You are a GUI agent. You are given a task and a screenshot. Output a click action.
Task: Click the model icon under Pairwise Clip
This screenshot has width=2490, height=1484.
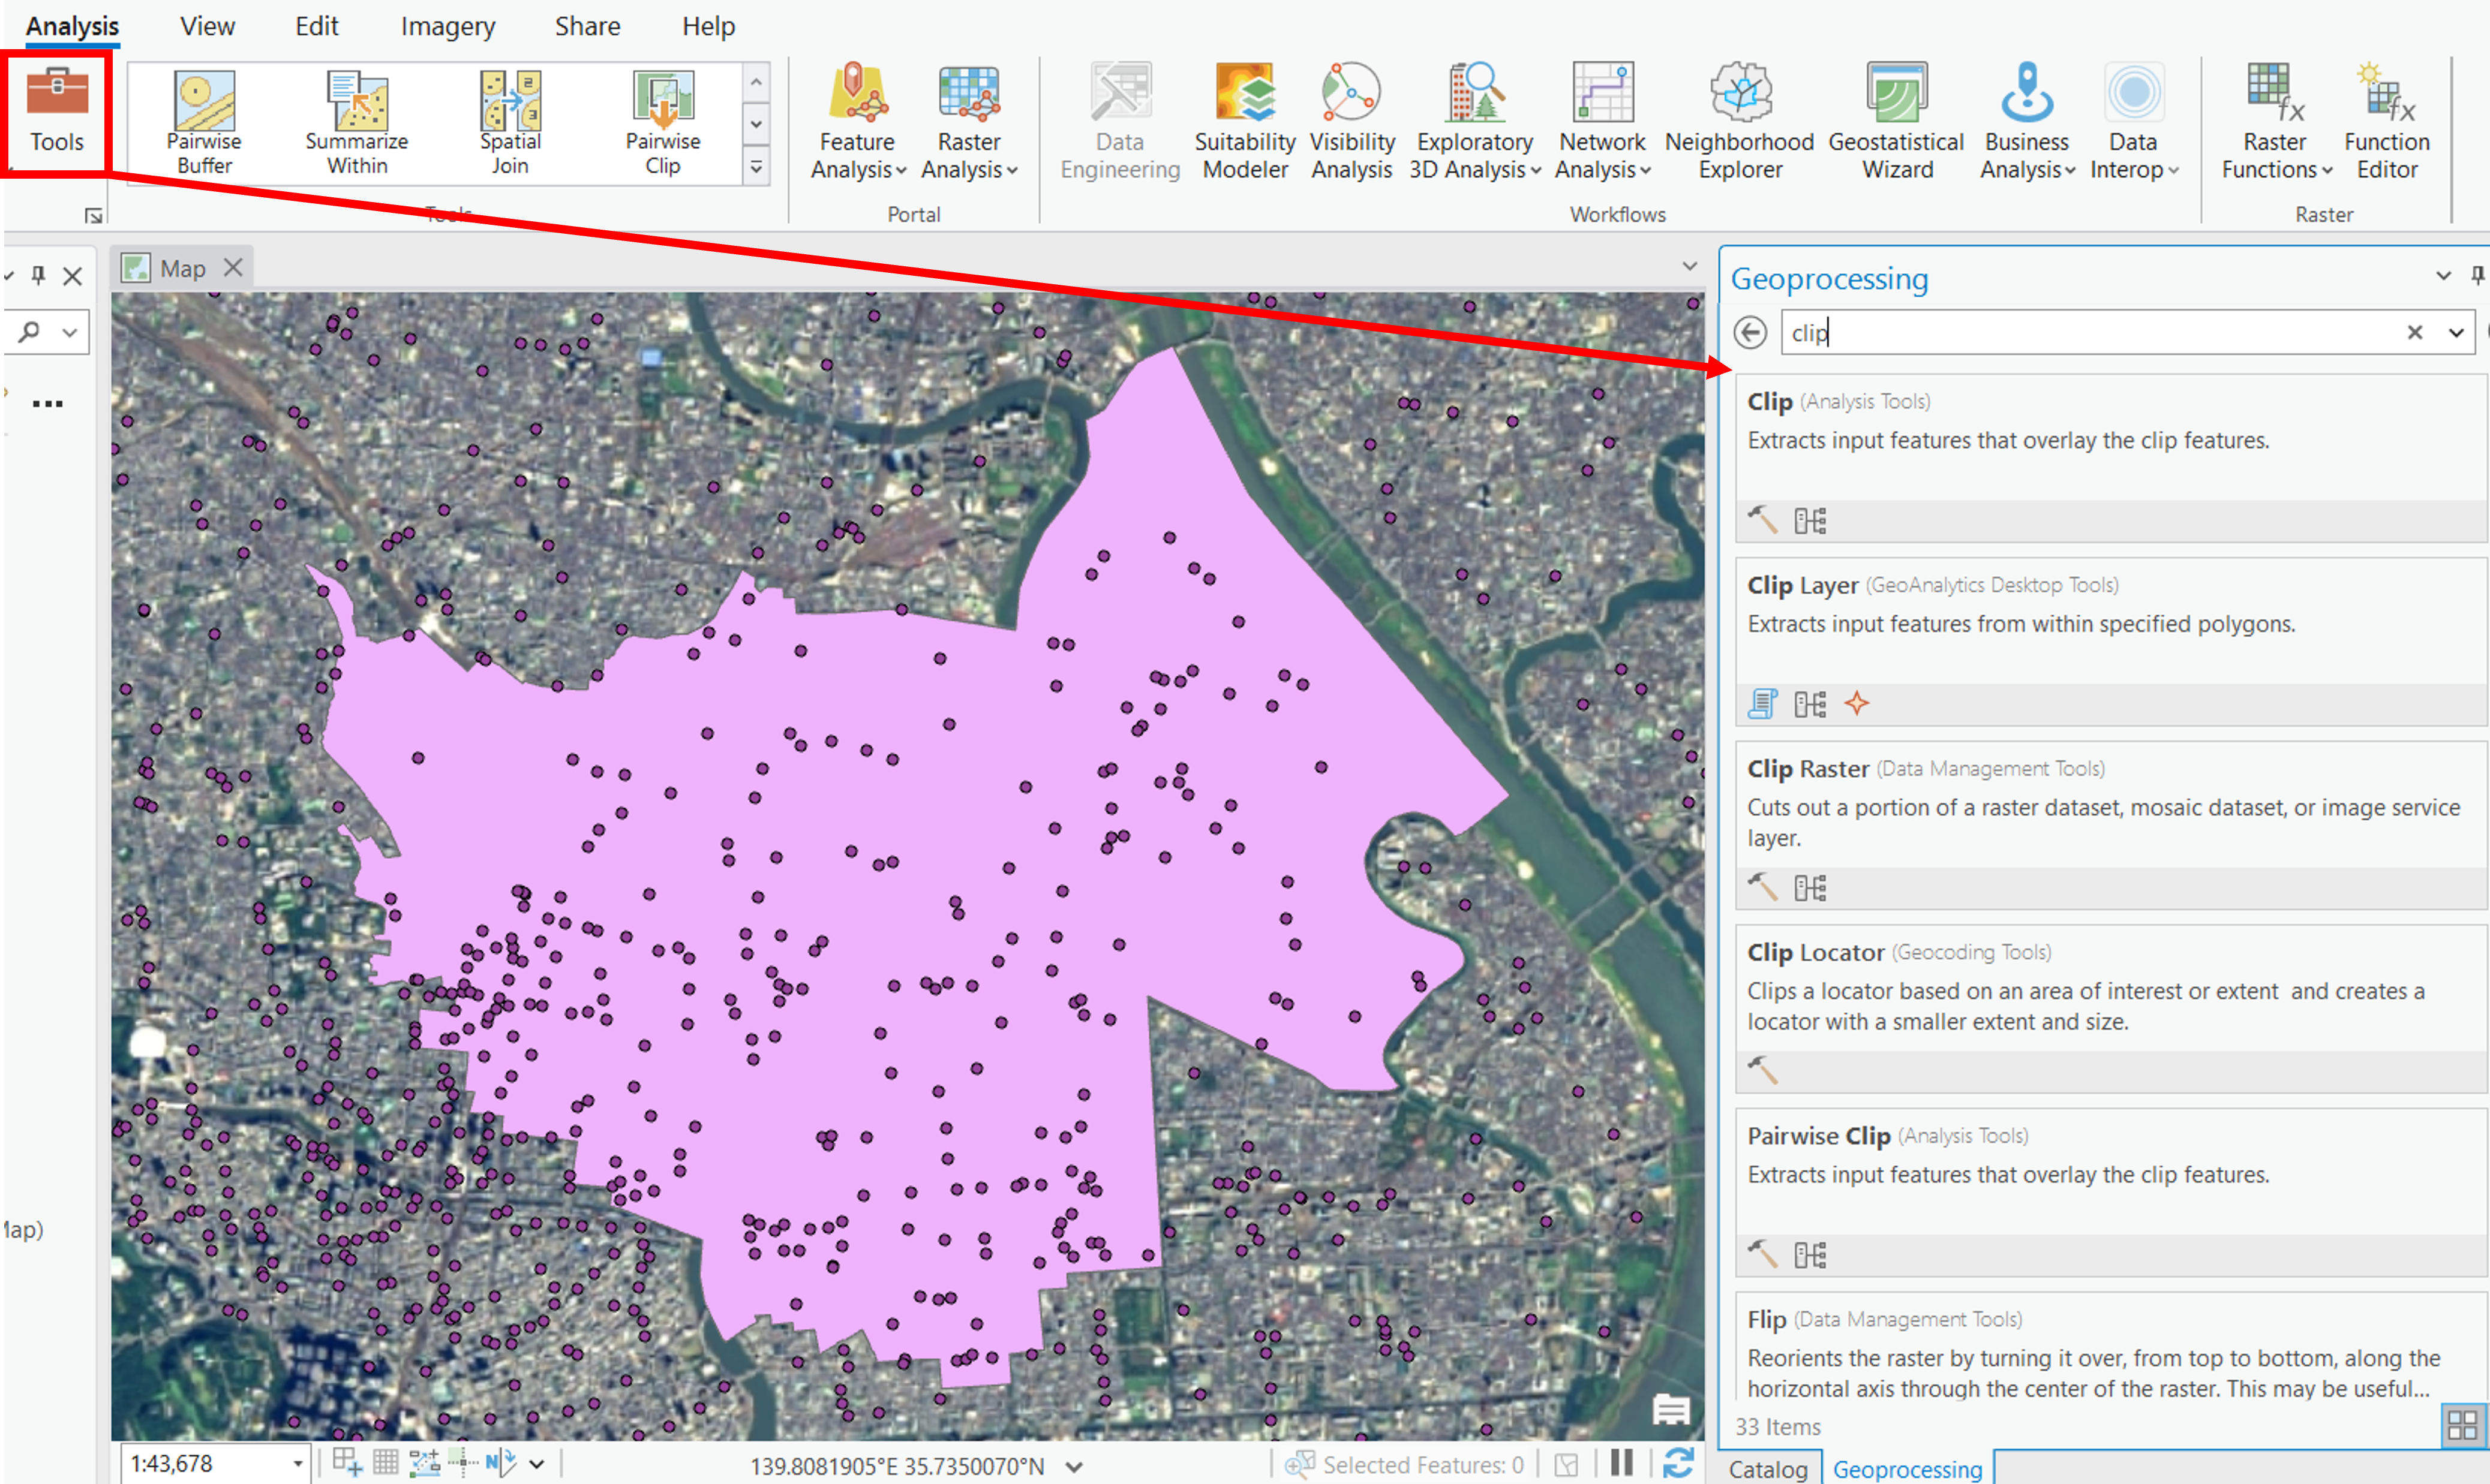pos(1809,1254)
